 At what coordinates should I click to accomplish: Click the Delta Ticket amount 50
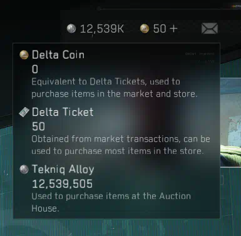(x=38, y=126)
